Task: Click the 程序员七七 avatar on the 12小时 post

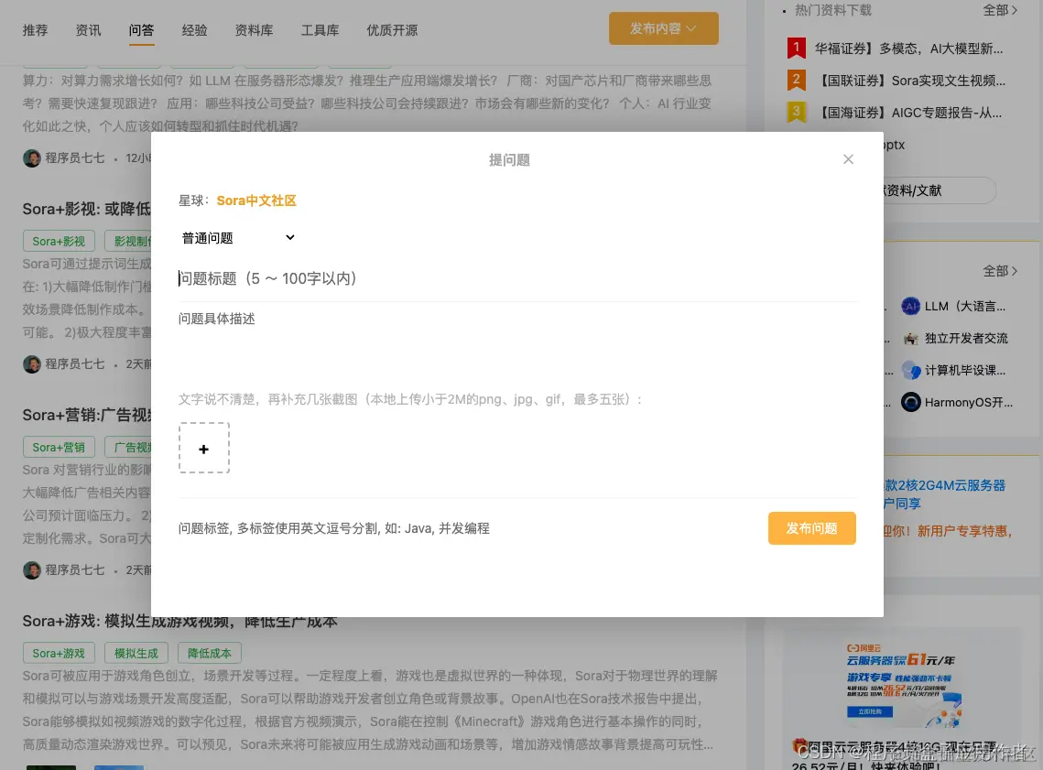Action: point(31,158)
